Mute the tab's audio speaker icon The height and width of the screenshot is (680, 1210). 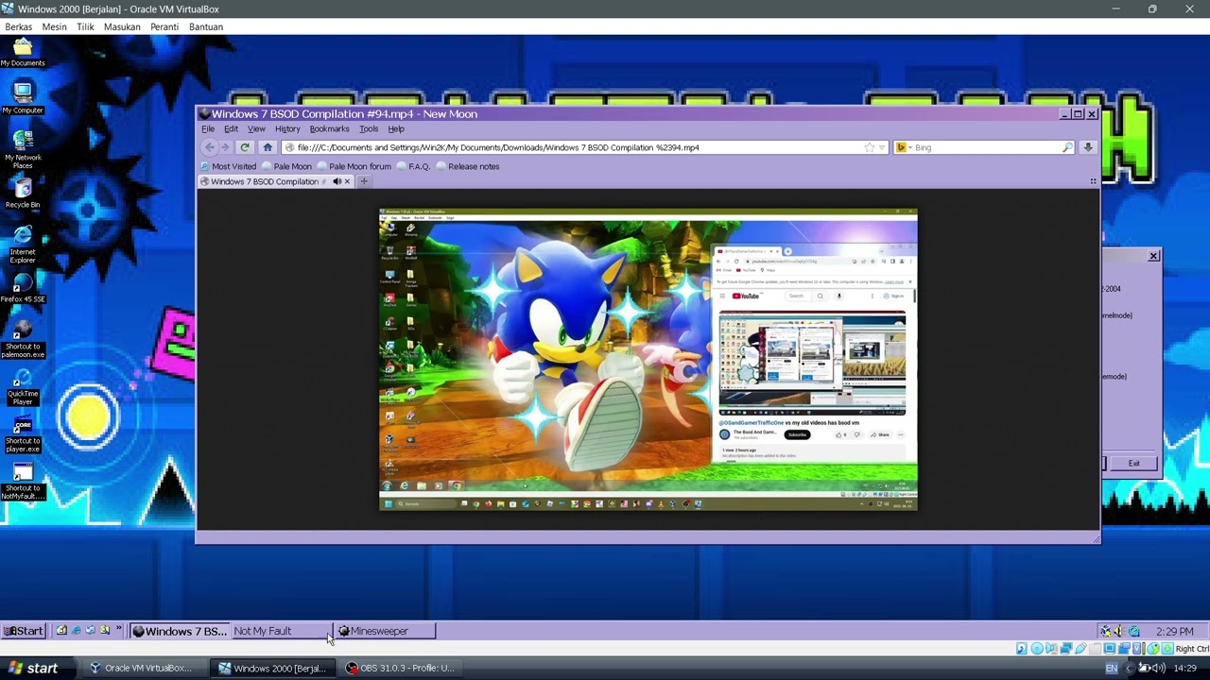click(x=337, y=181)
